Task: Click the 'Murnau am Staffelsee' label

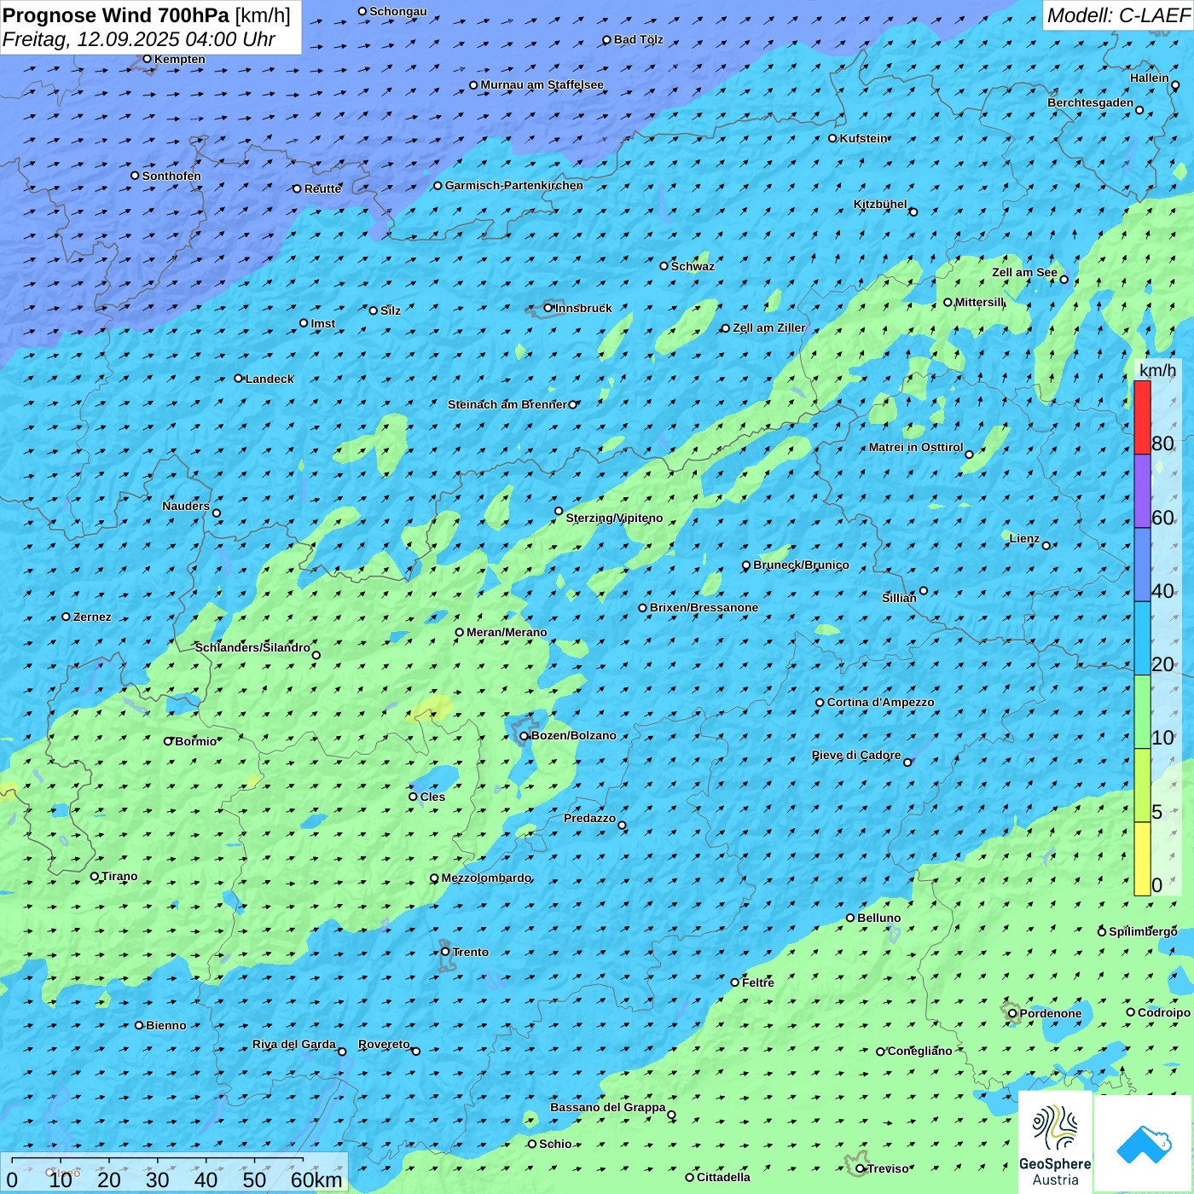Action: [542, 84]
